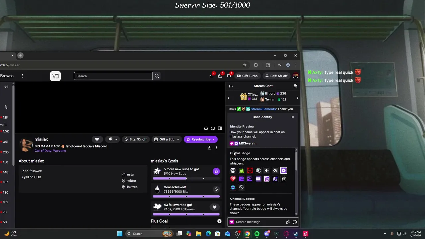Click the share channel icon
This screenshot has width=425, height=239.
tap(209, 148)
